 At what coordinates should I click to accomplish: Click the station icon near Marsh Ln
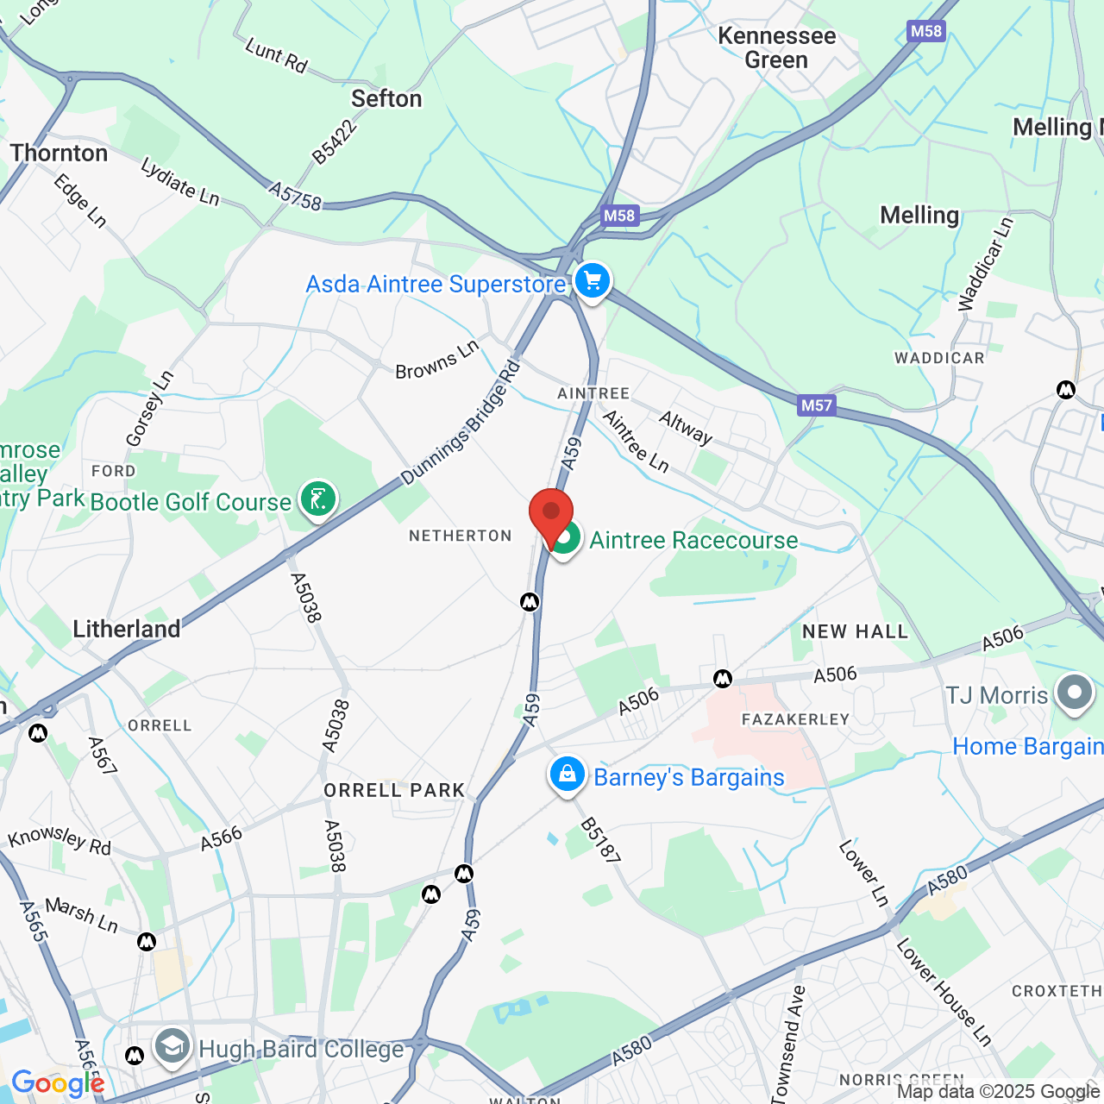click(147, 941)
